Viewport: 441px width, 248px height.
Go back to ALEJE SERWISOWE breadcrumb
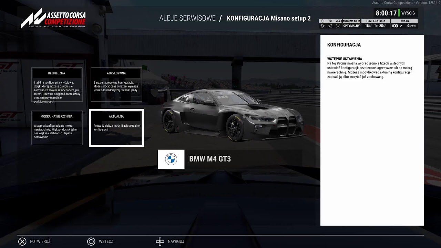(187, 18)
